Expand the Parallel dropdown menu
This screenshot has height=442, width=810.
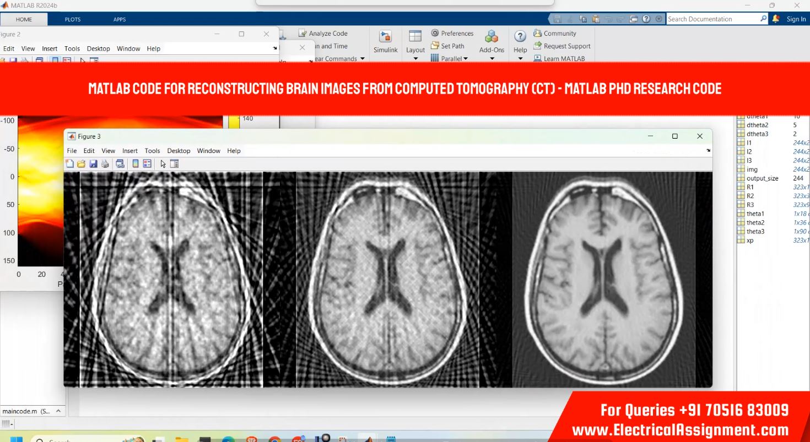pyautogui.click(x=466, y=58)
